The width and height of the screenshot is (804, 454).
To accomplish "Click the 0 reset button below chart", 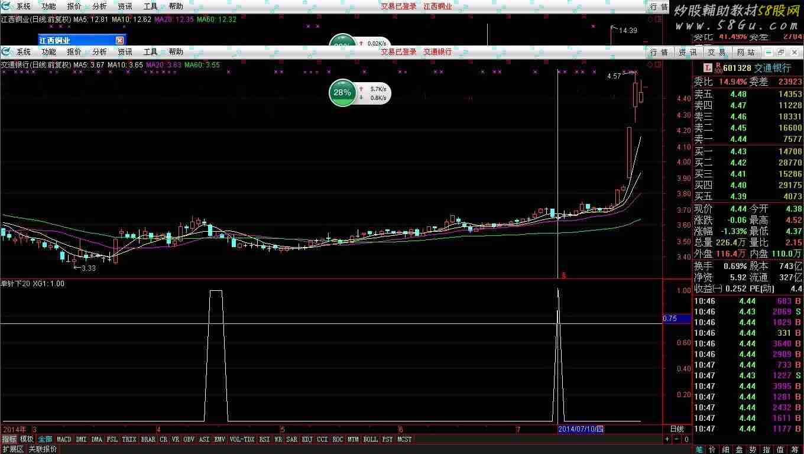I will click(x=686, y=439).
